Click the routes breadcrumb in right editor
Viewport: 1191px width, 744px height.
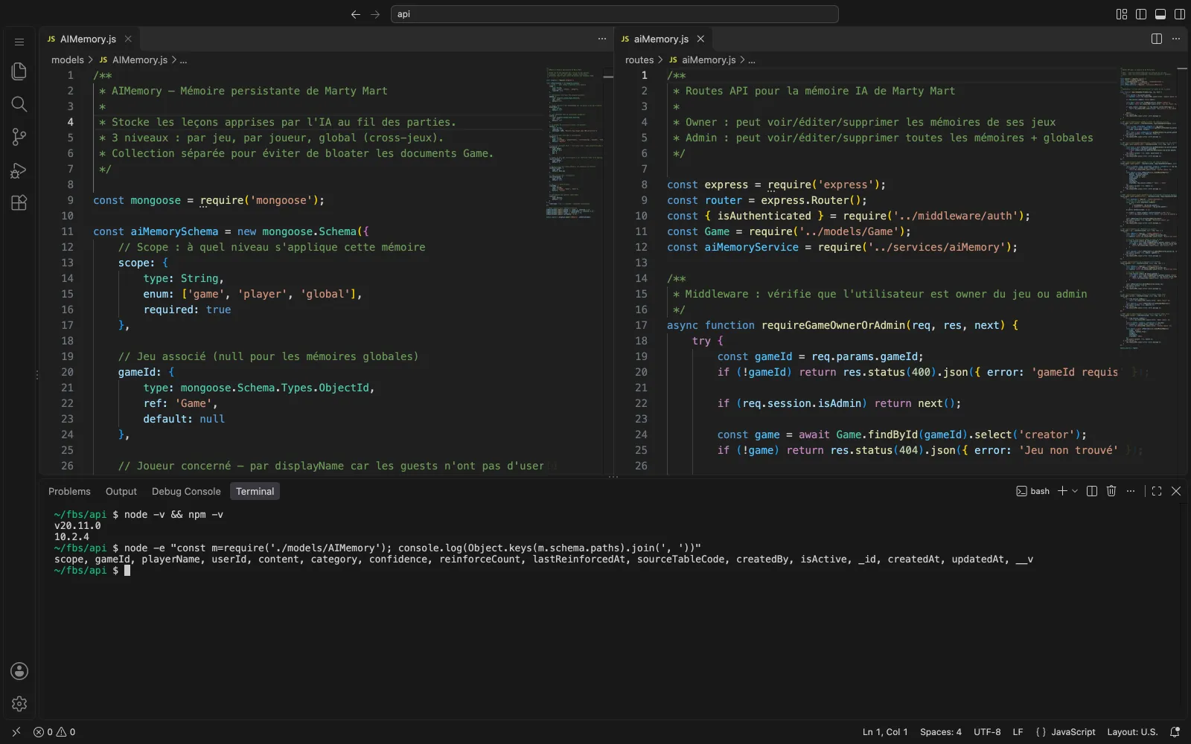point(639,60)
